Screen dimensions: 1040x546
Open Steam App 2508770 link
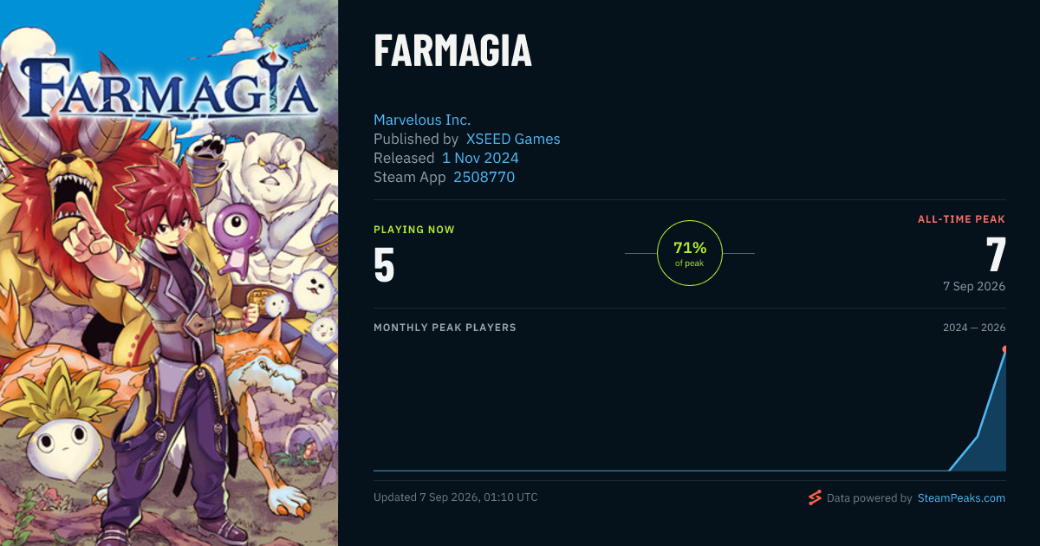[484, 177]
